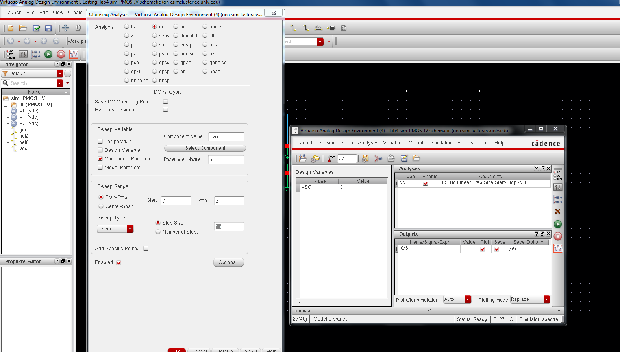Click the Select Component button
The width and height of the screenshot is (620, 352).
[205, 148]
